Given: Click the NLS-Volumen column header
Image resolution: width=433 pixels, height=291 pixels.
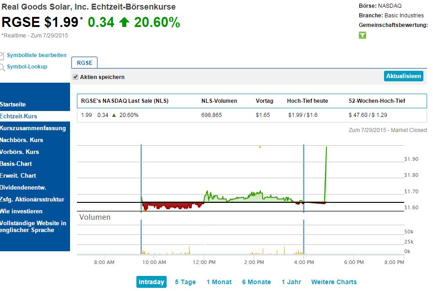Looking at the screenshot, I should 219,101.
